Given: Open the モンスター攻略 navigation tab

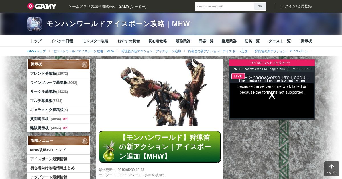Looking at the screenshot, I should (x=95, y=41).
